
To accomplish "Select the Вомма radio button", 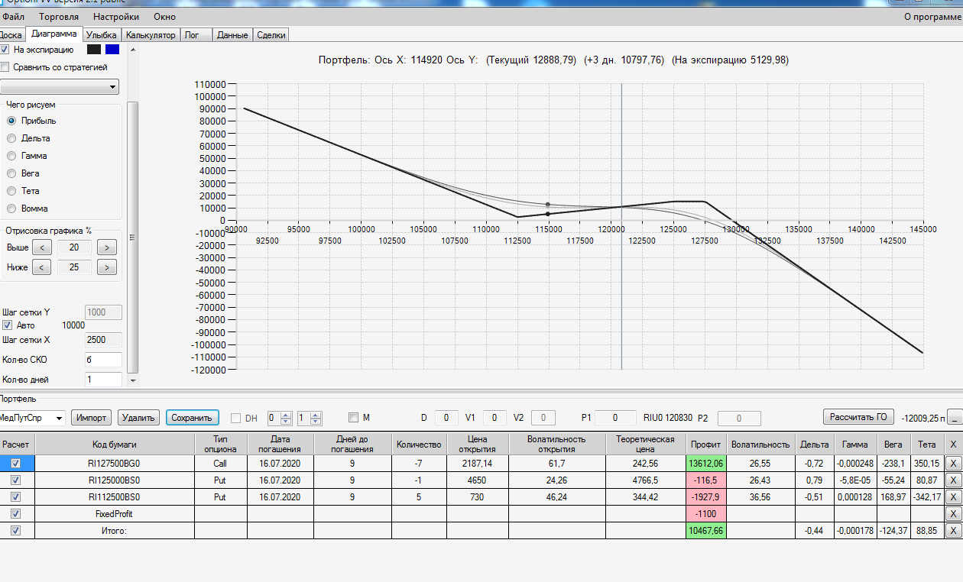I will tap(11, 209).
